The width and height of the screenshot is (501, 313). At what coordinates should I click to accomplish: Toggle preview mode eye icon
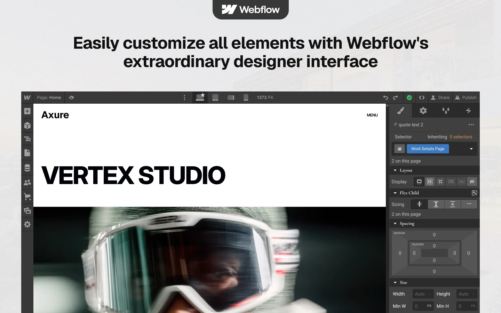coord(71,98)
